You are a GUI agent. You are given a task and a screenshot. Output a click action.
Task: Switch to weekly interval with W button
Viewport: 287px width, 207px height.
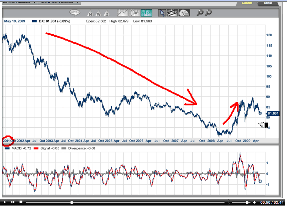pos(98,14)
